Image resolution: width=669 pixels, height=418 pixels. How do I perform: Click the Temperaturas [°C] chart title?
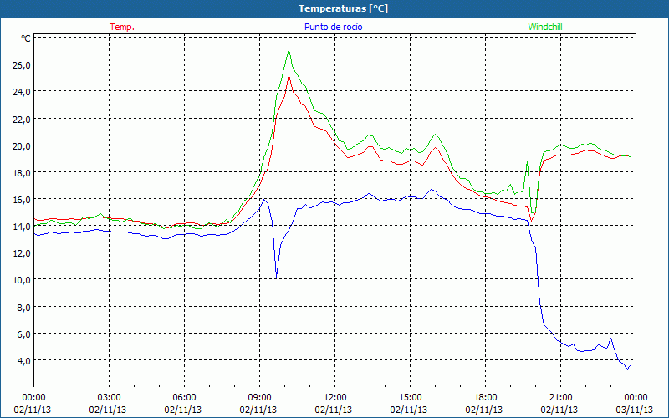[x=343, y=8]
